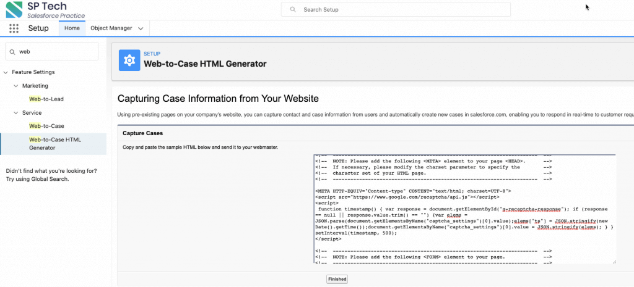
Task: Click the textarea resize handle corner
Action: [x=613, y=261]
